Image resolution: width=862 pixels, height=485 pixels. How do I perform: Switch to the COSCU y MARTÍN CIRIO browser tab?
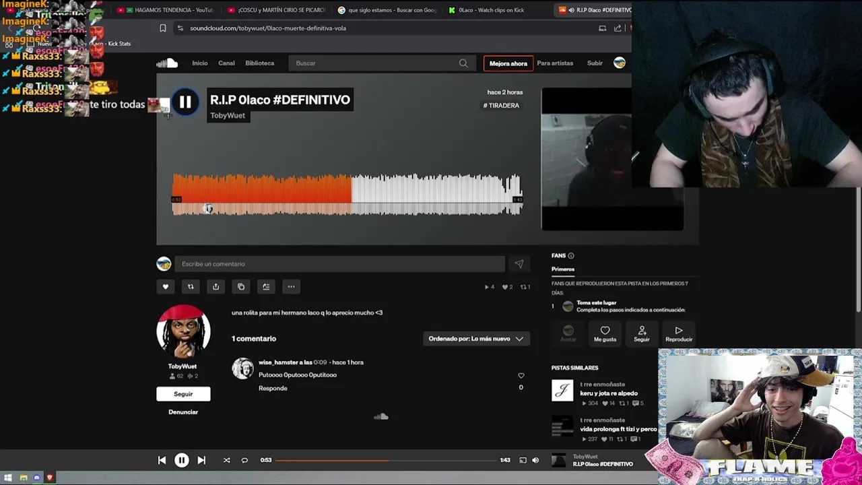tap(277, 10)
